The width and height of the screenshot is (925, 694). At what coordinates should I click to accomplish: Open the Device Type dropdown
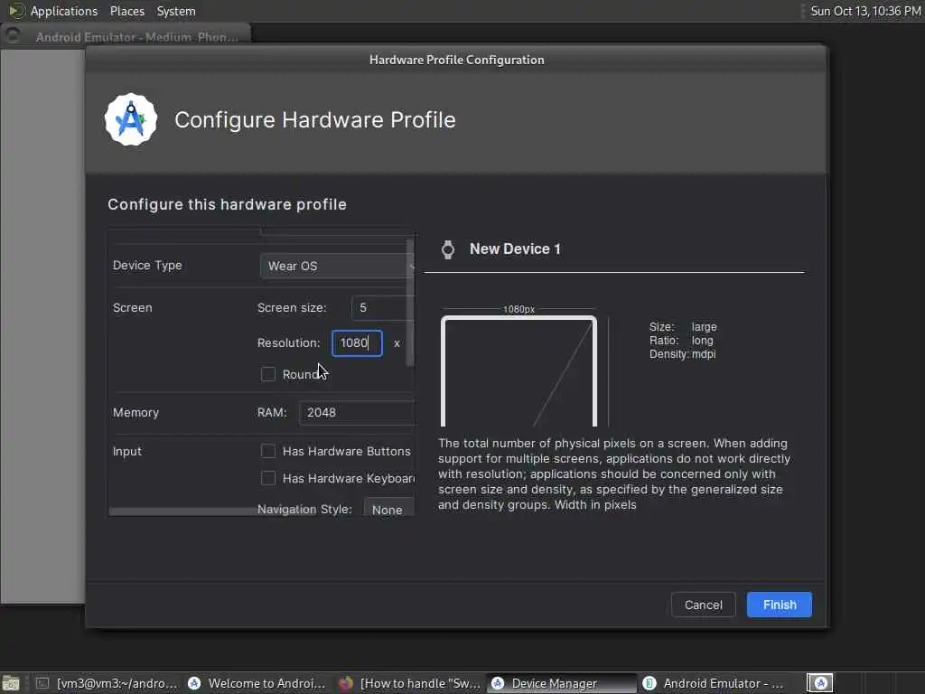pos(337,267)
